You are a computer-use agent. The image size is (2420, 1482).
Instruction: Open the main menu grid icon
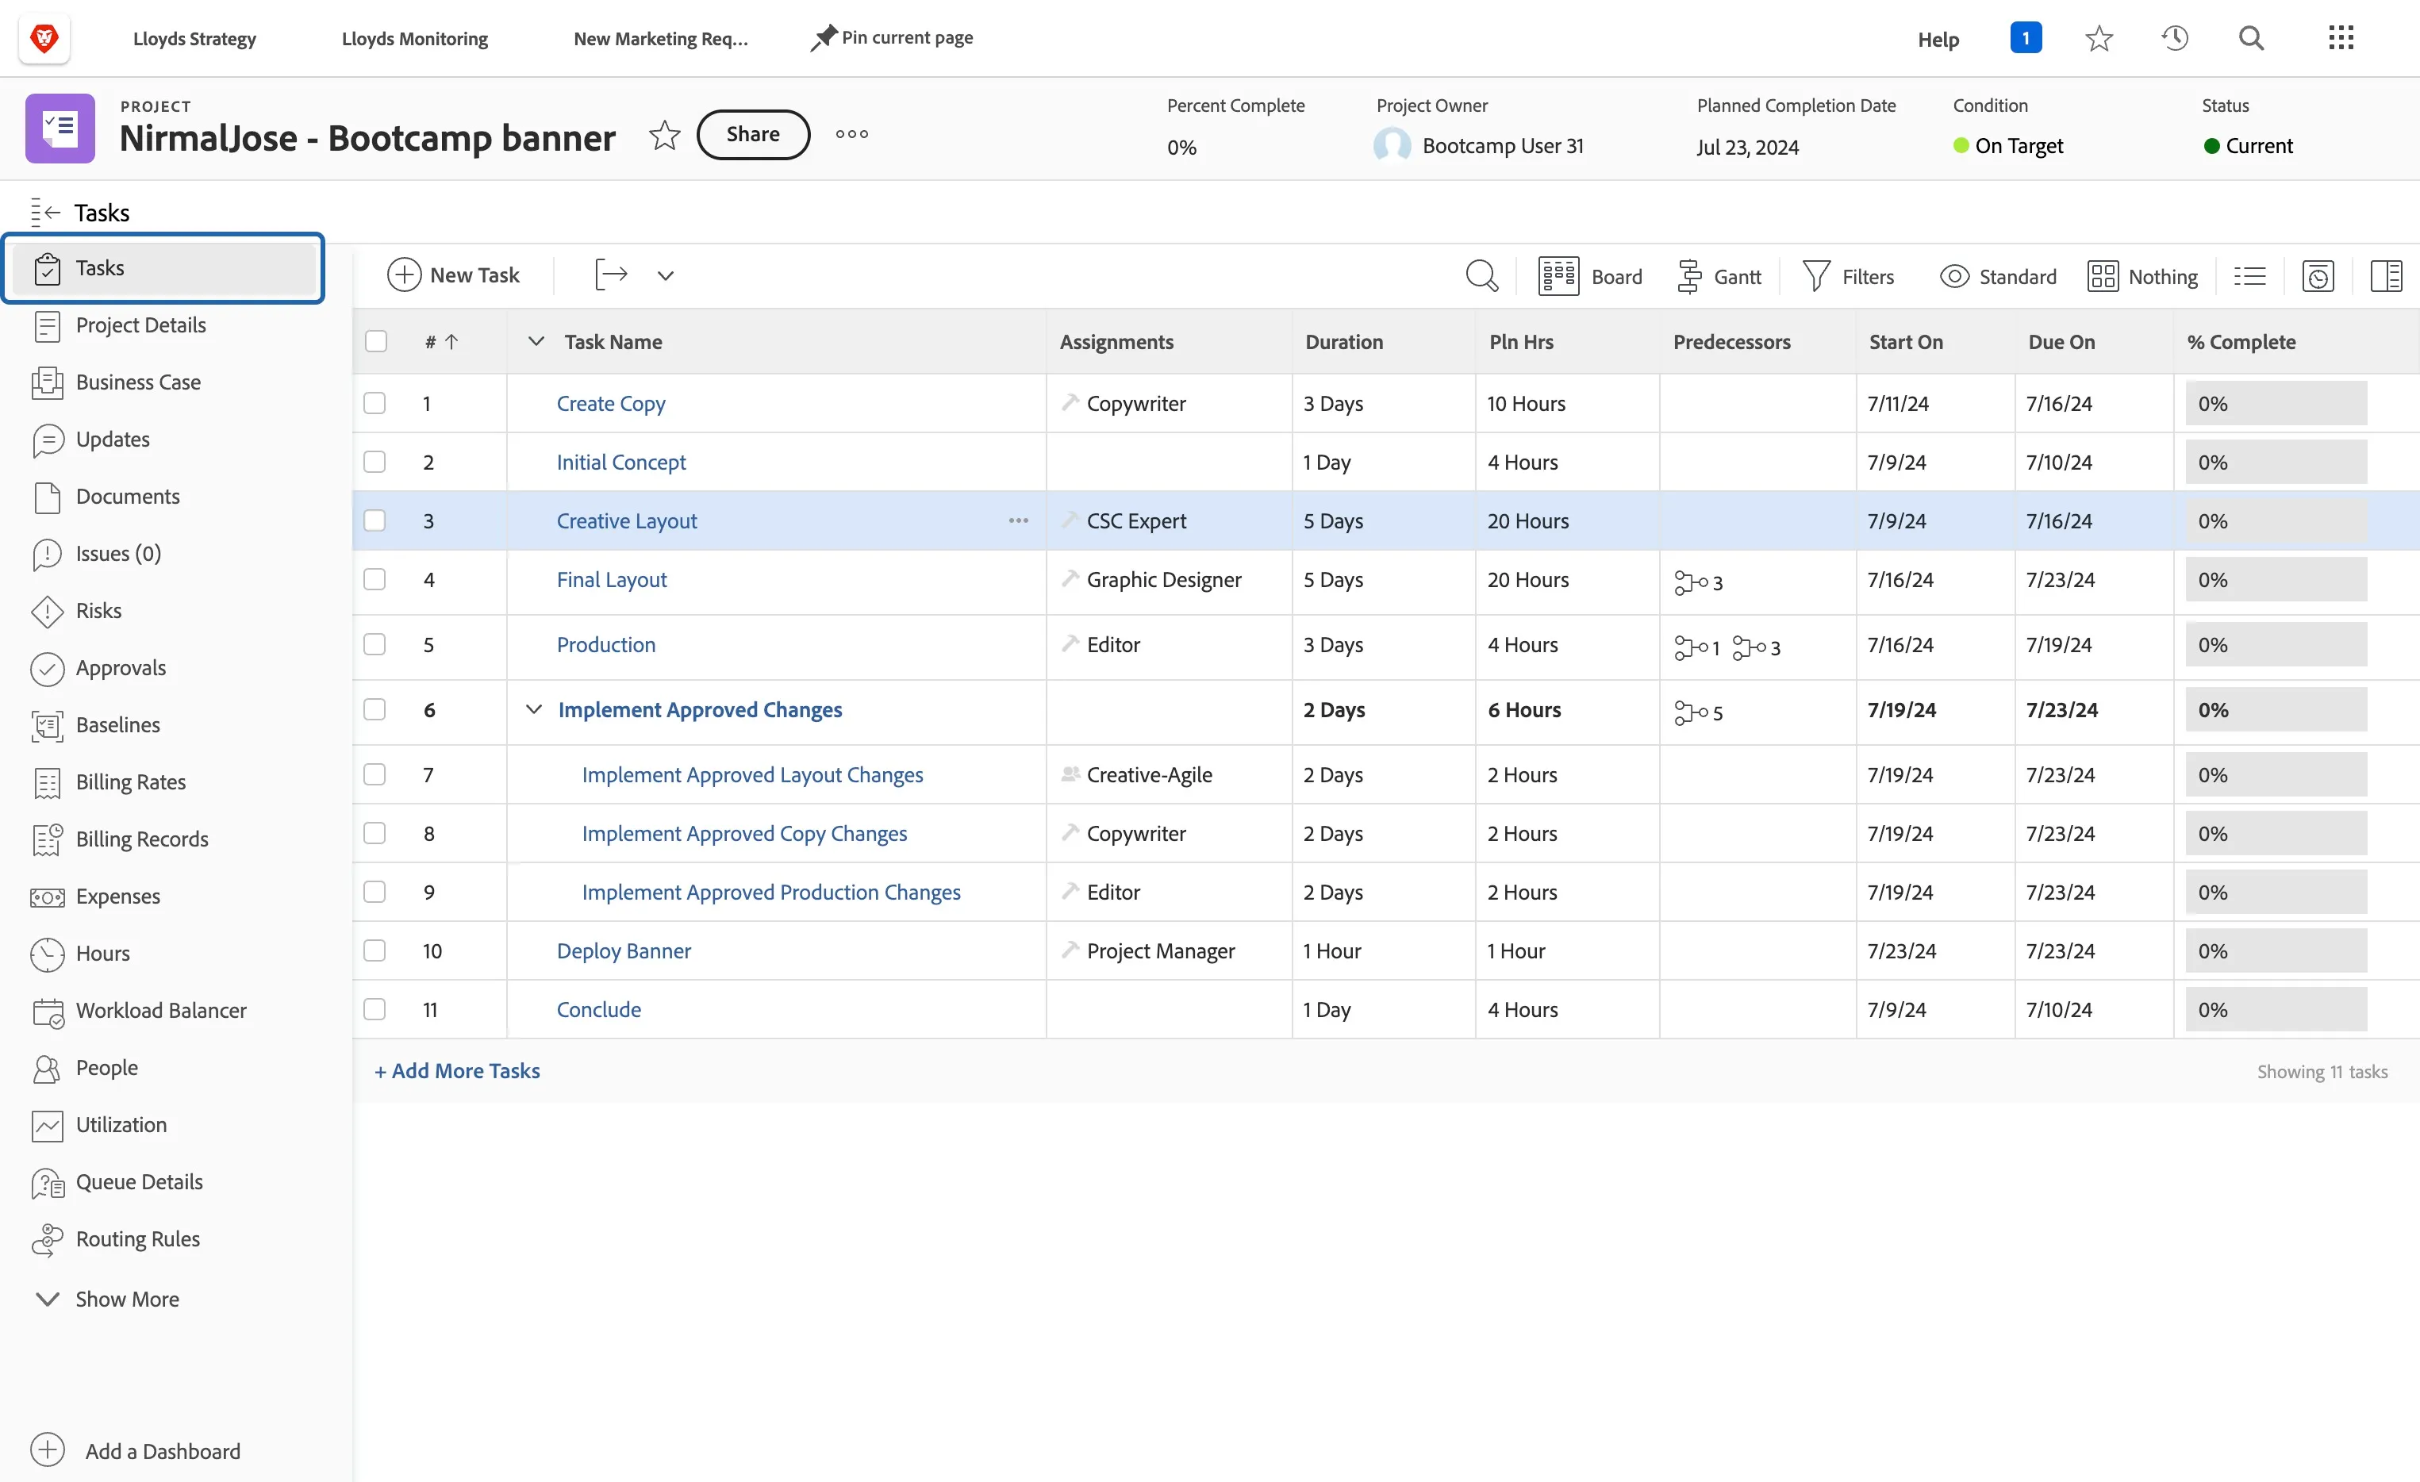(x=2341, y=38)
